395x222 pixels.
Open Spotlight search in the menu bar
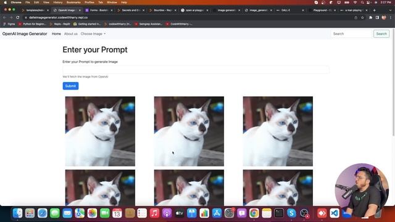point(362,2)
